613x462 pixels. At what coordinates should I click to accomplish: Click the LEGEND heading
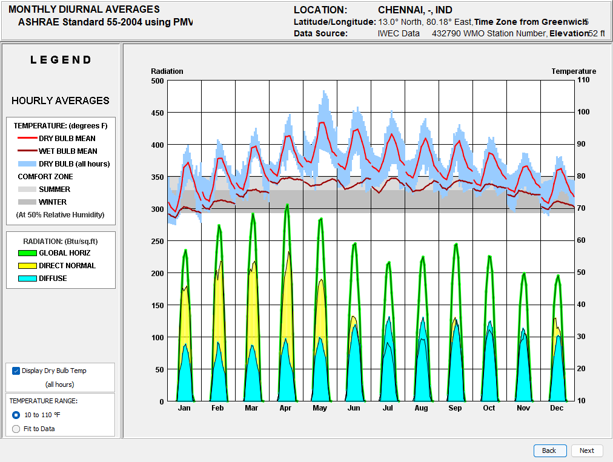coord(61,60)
